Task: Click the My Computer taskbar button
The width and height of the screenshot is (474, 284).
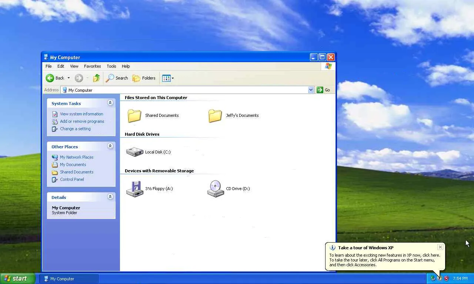Action: pos(69,279)
